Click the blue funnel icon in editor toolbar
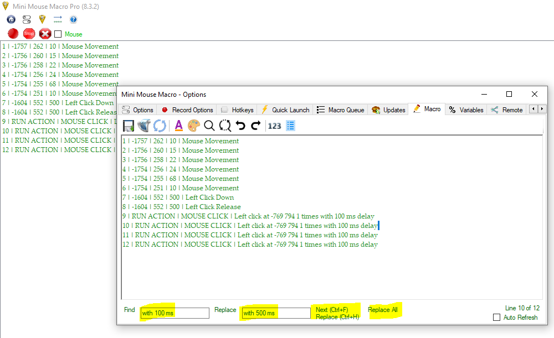 tap(144, 126)
